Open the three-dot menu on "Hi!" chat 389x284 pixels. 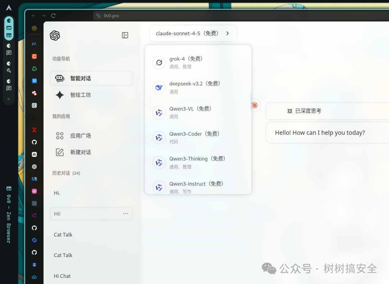tap(126, 213)
